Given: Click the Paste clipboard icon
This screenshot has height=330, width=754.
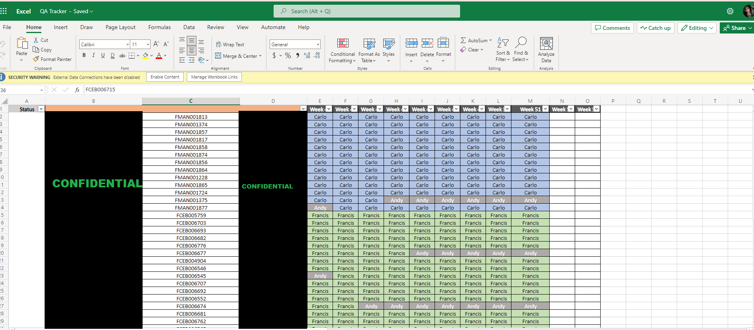Looking at the screenshot, I should pyautogui.click(x=22, y=43).
